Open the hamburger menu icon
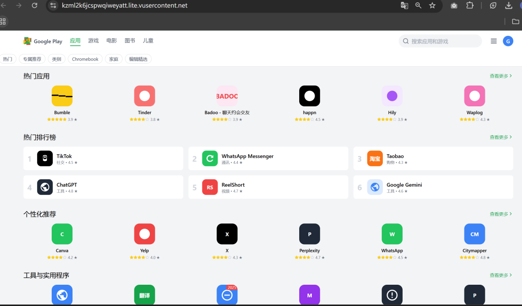Screen dimensions: 522x306 (x=493, y=41)
